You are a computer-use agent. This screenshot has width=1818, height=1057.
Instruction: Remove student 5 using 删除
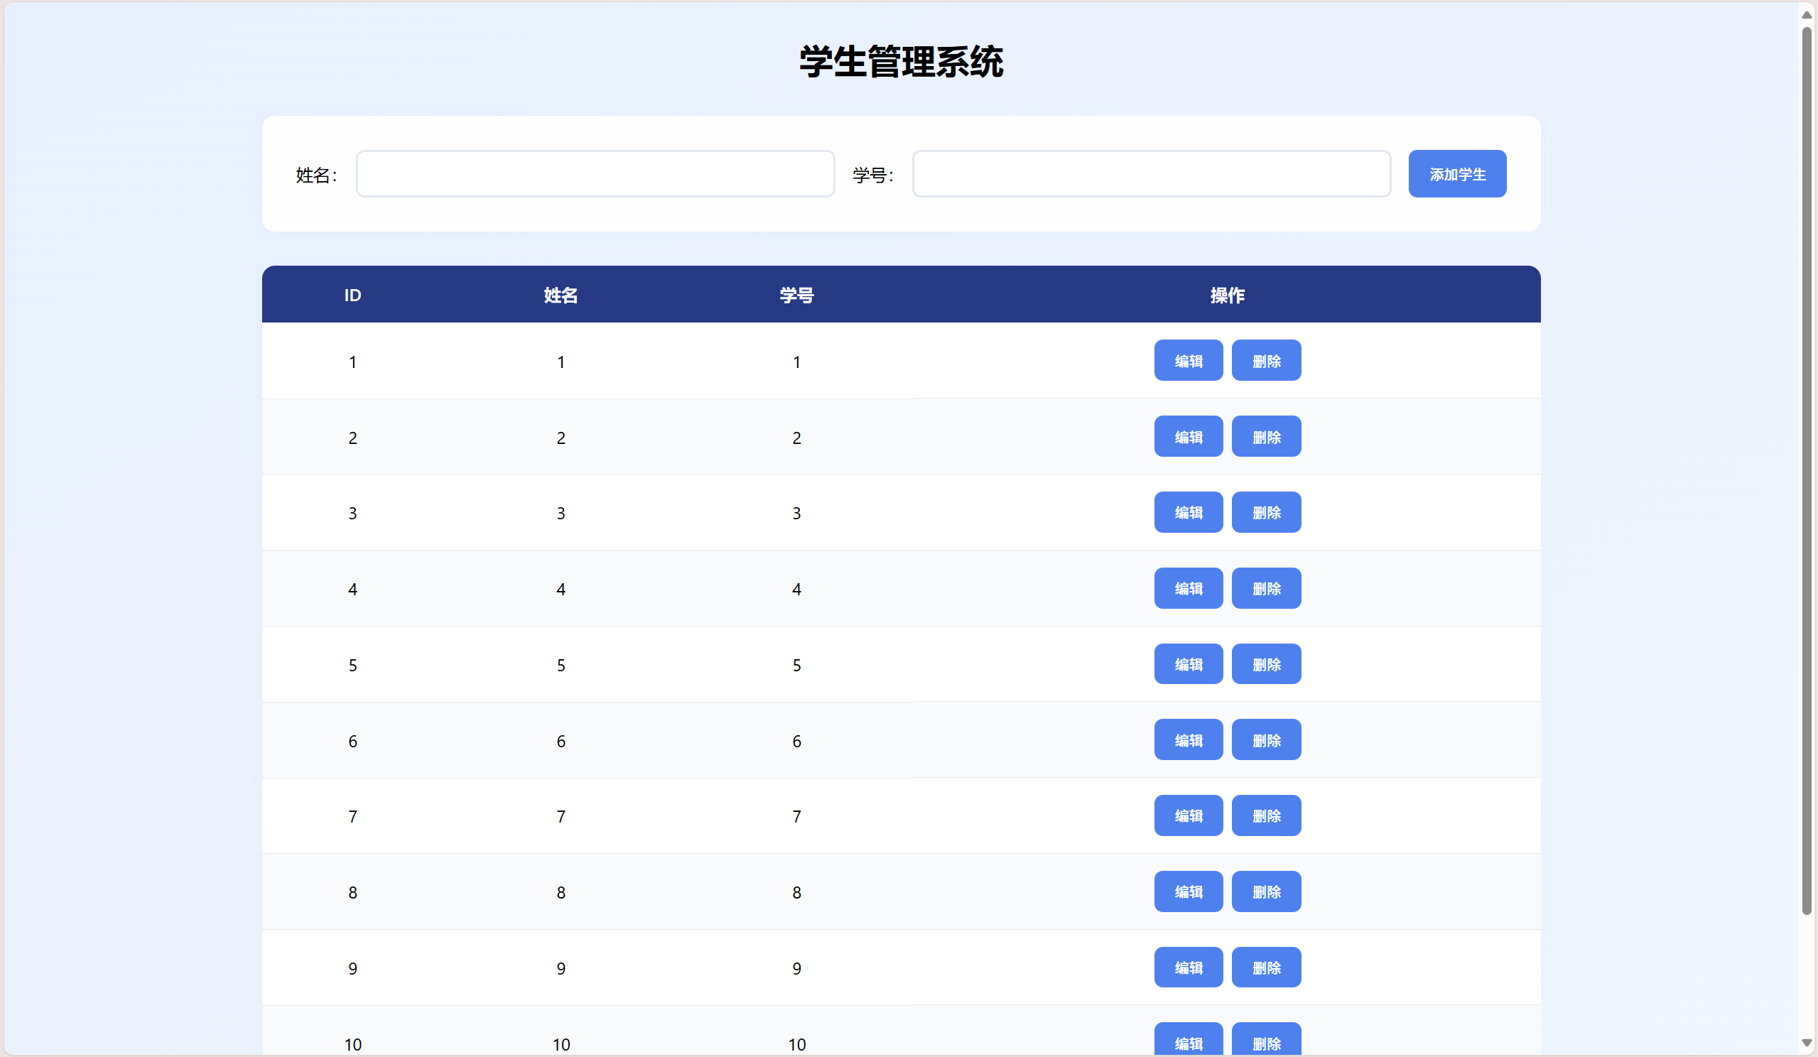[1265, 663]
